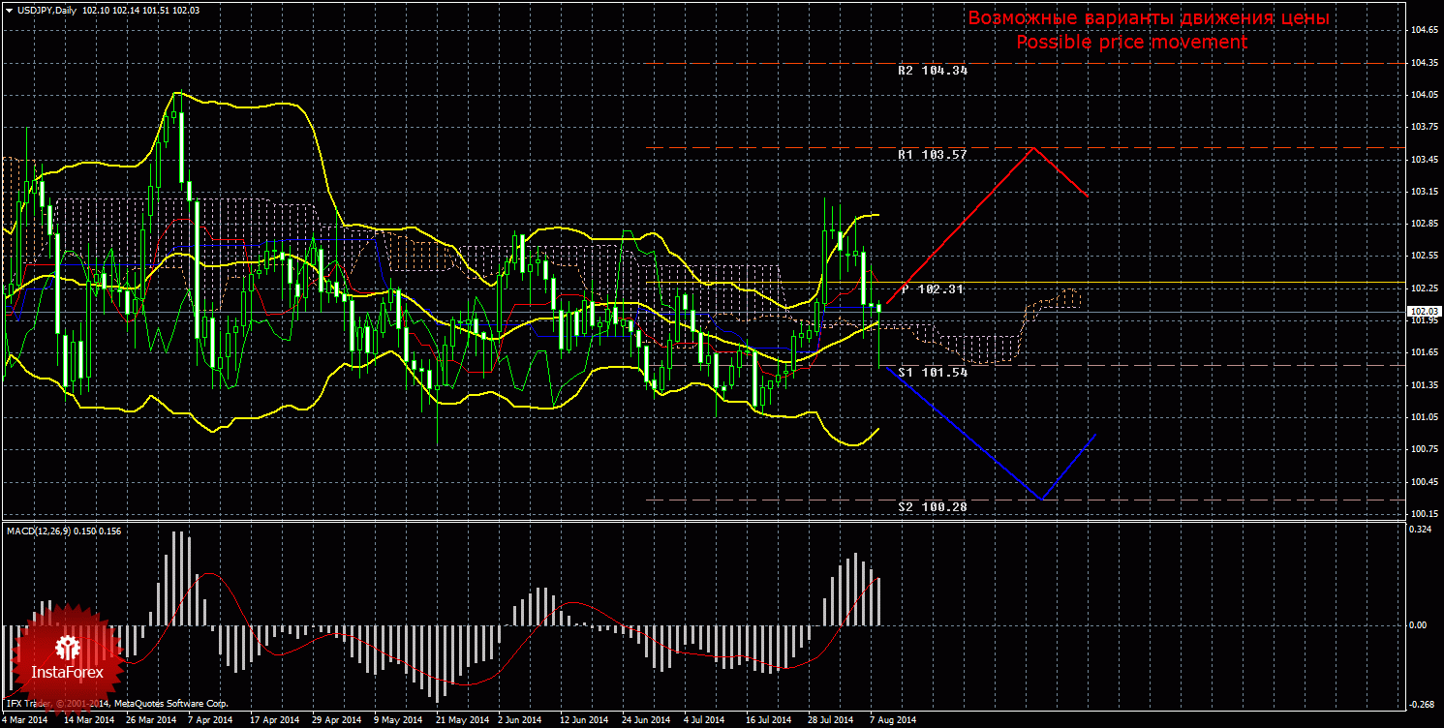Click the current price tag 102.03

[x=1422, y=312]
